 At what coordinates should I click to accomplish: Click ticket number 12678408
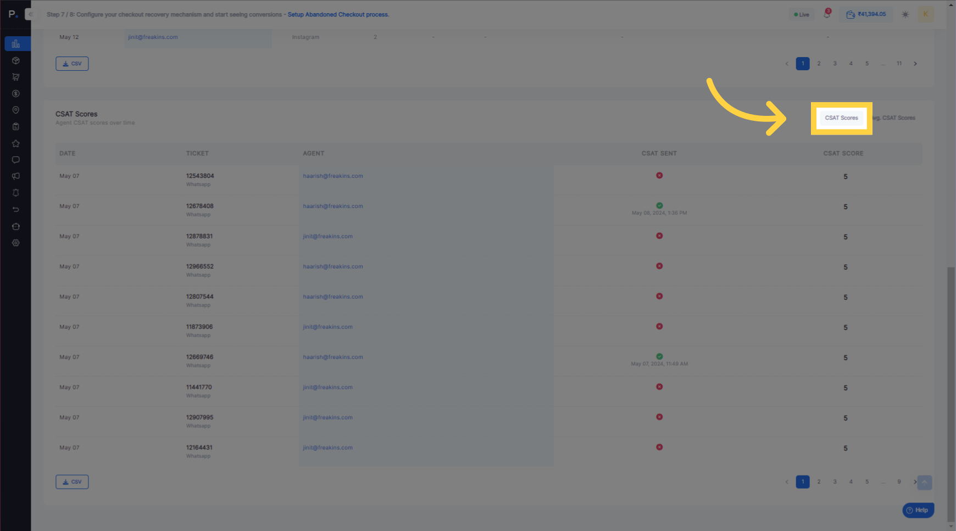tap(200, 206)
